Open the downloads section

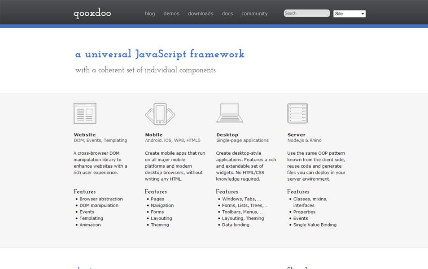(201, 13)
